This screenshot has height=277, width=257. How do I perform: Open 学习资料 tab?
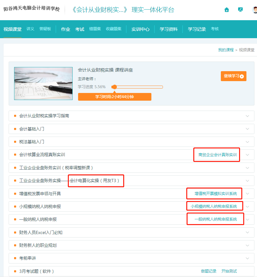[168, 29]
